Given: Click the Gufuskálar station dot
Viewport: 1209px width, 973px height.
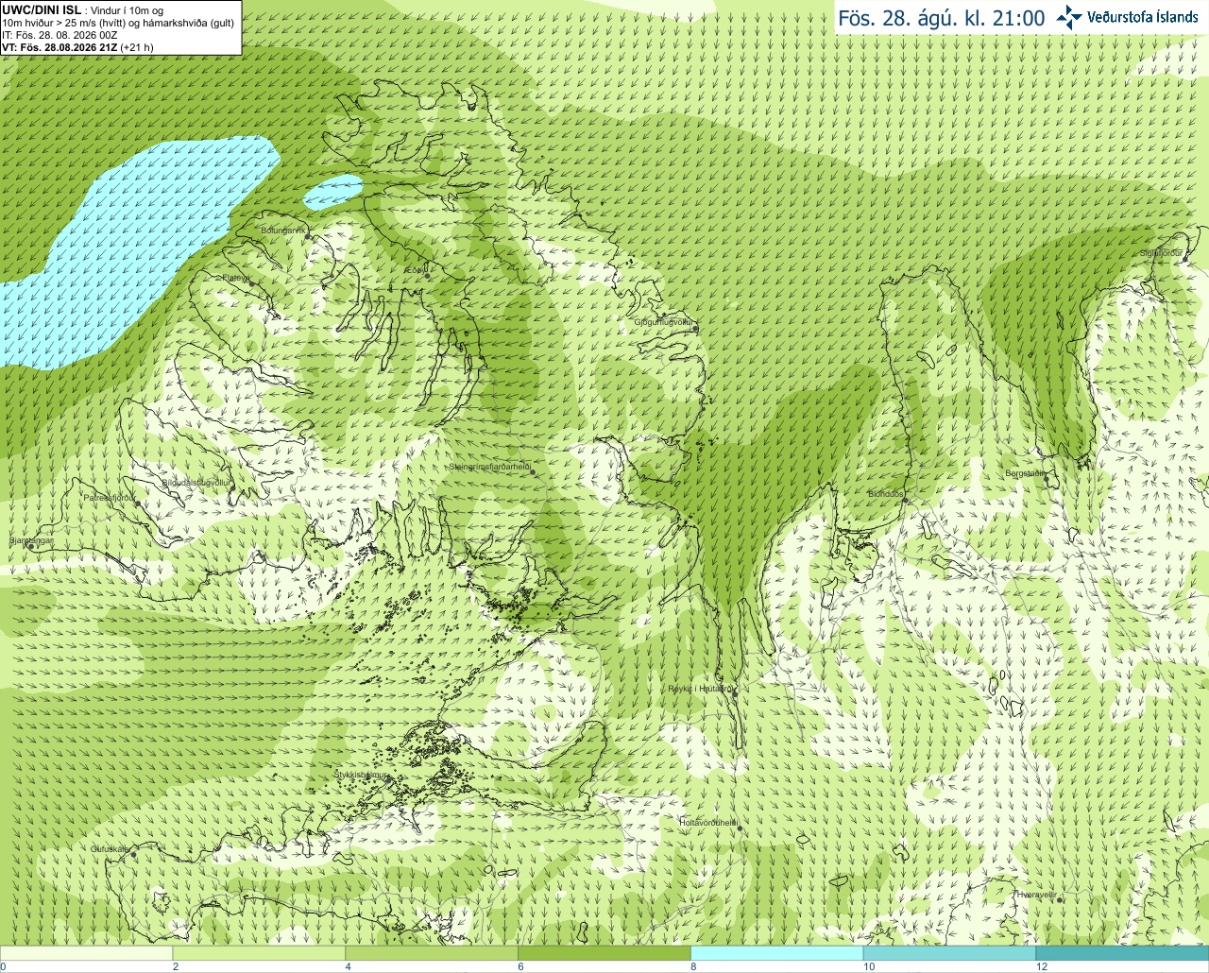Looking at the screenshot, I should 133,854.
